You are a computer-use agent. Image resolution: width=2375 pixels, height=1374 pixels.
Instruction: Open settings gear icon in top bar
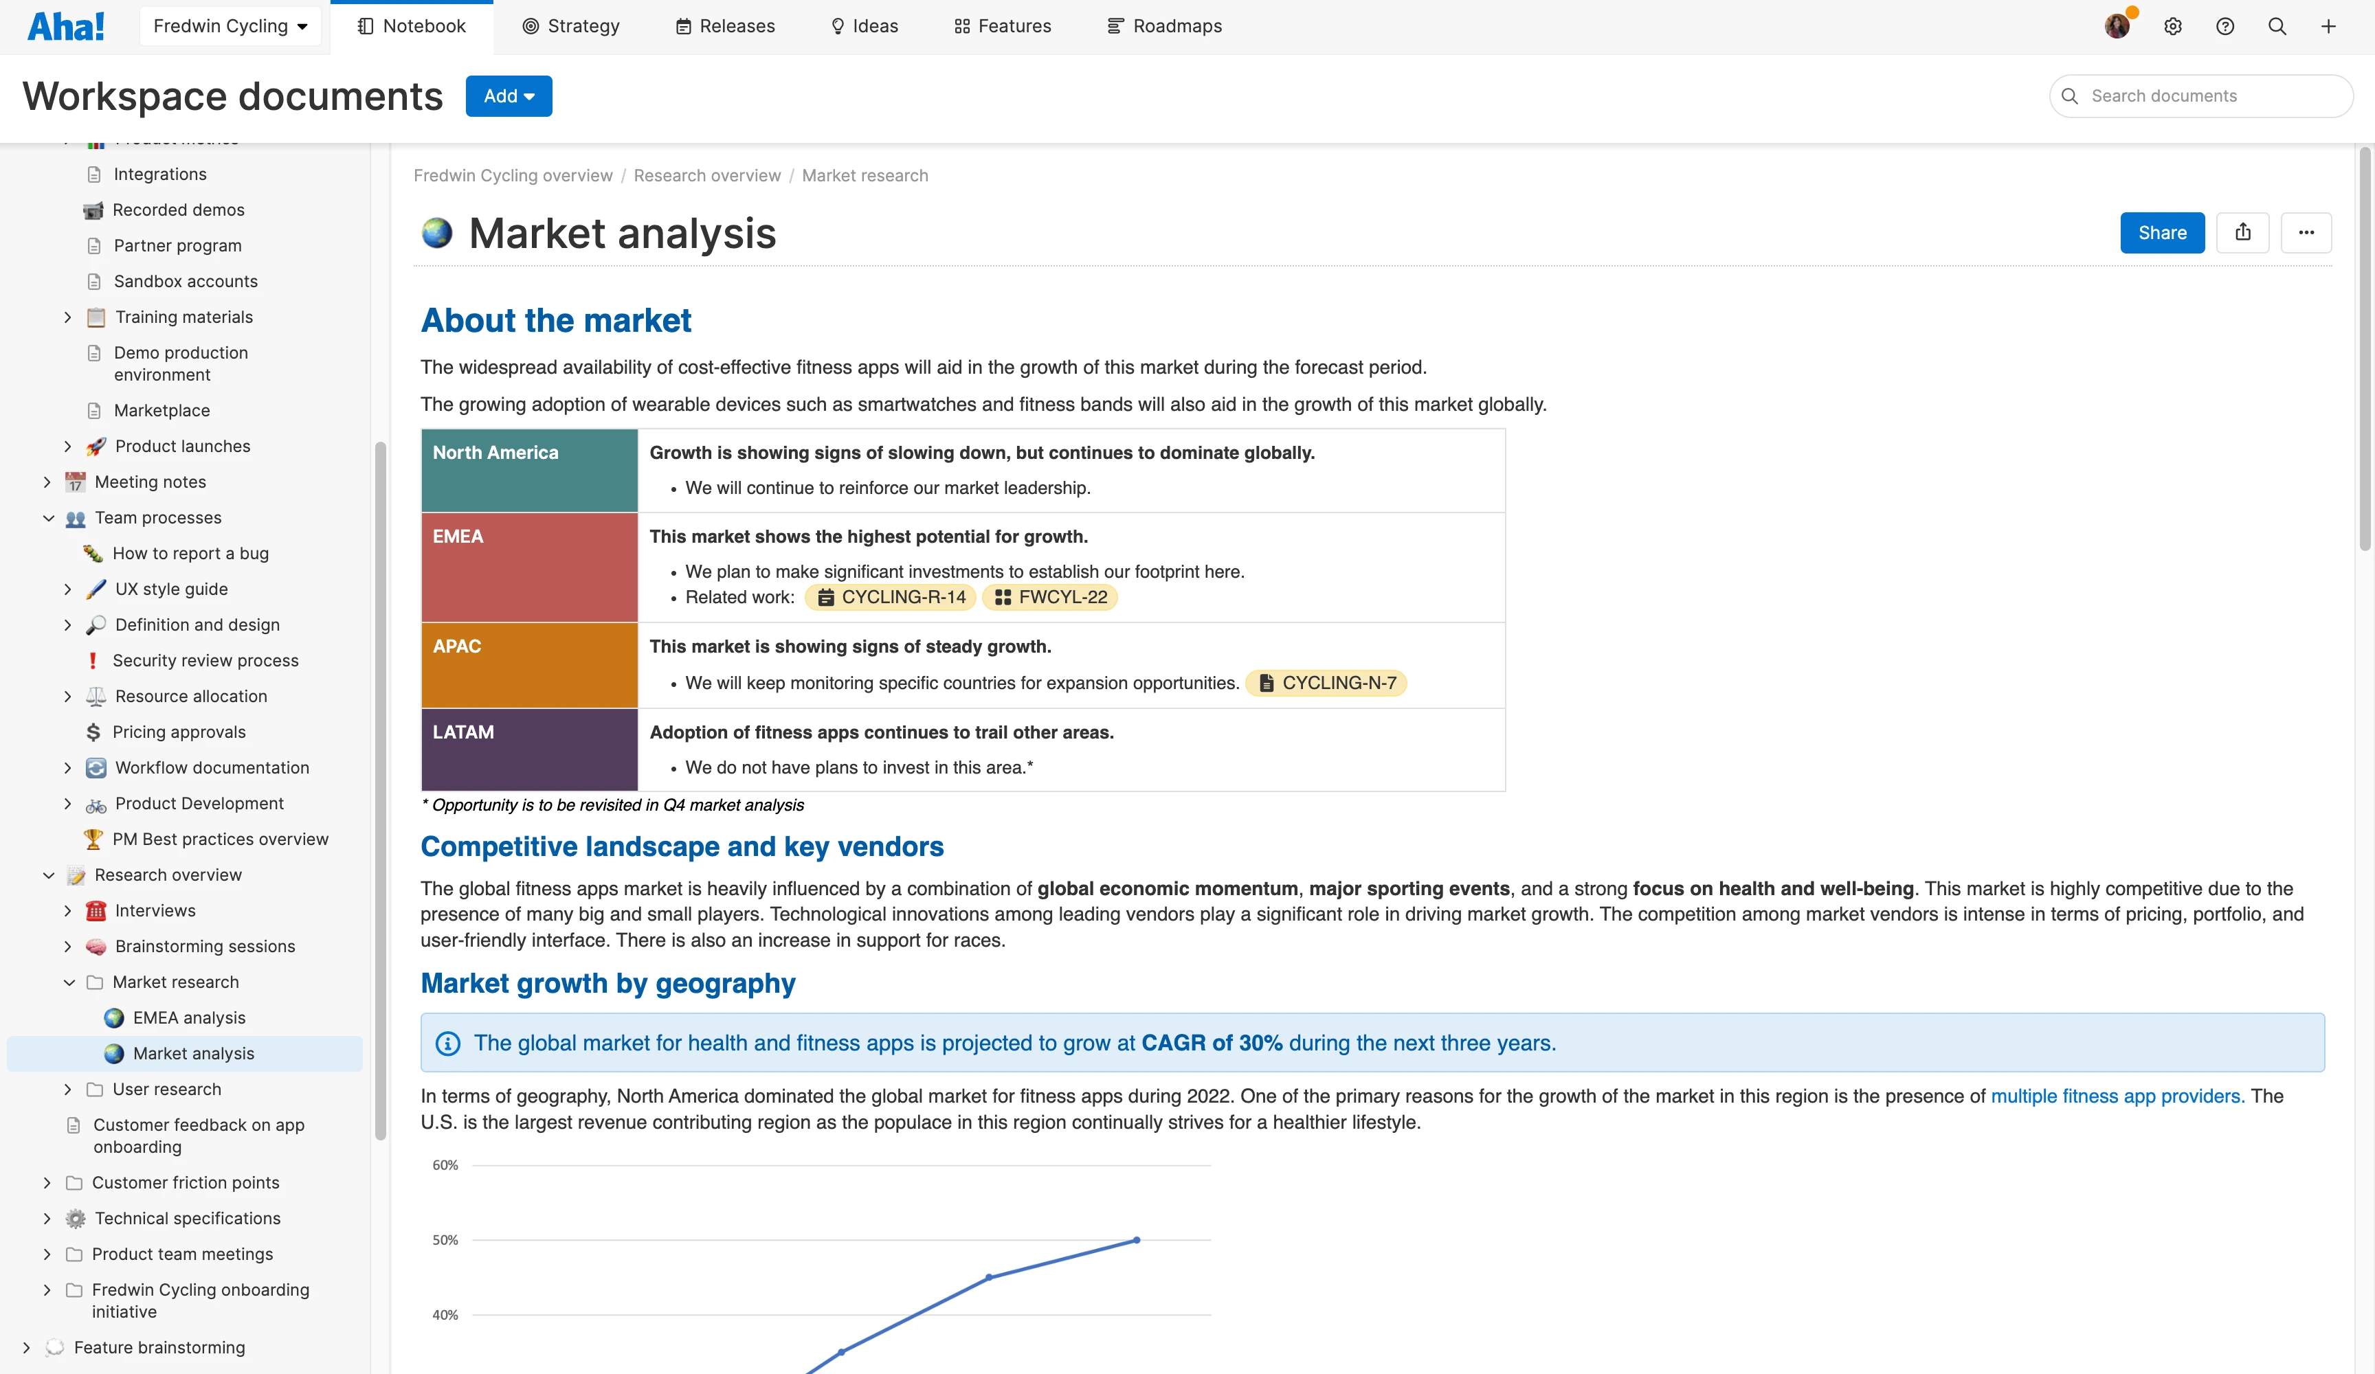(x=2172, y=26)
